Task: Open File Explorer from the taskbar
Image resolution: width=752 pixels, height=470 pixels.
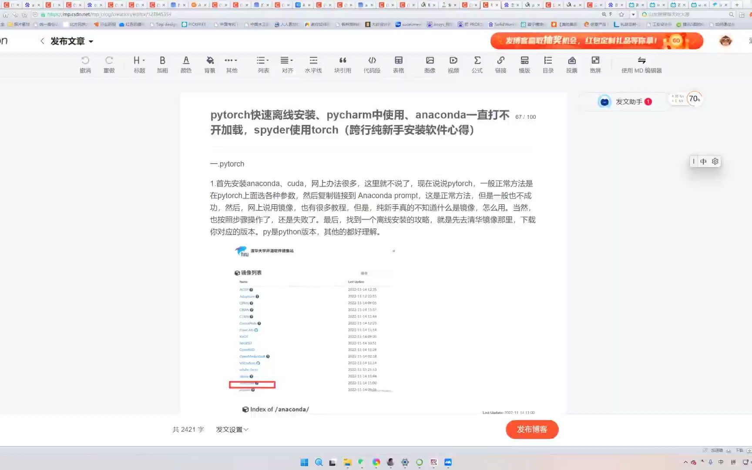Action: [347, 462]
